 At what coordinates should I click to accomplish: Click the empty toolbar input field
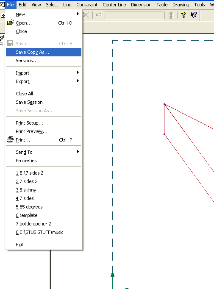(134, 15)
